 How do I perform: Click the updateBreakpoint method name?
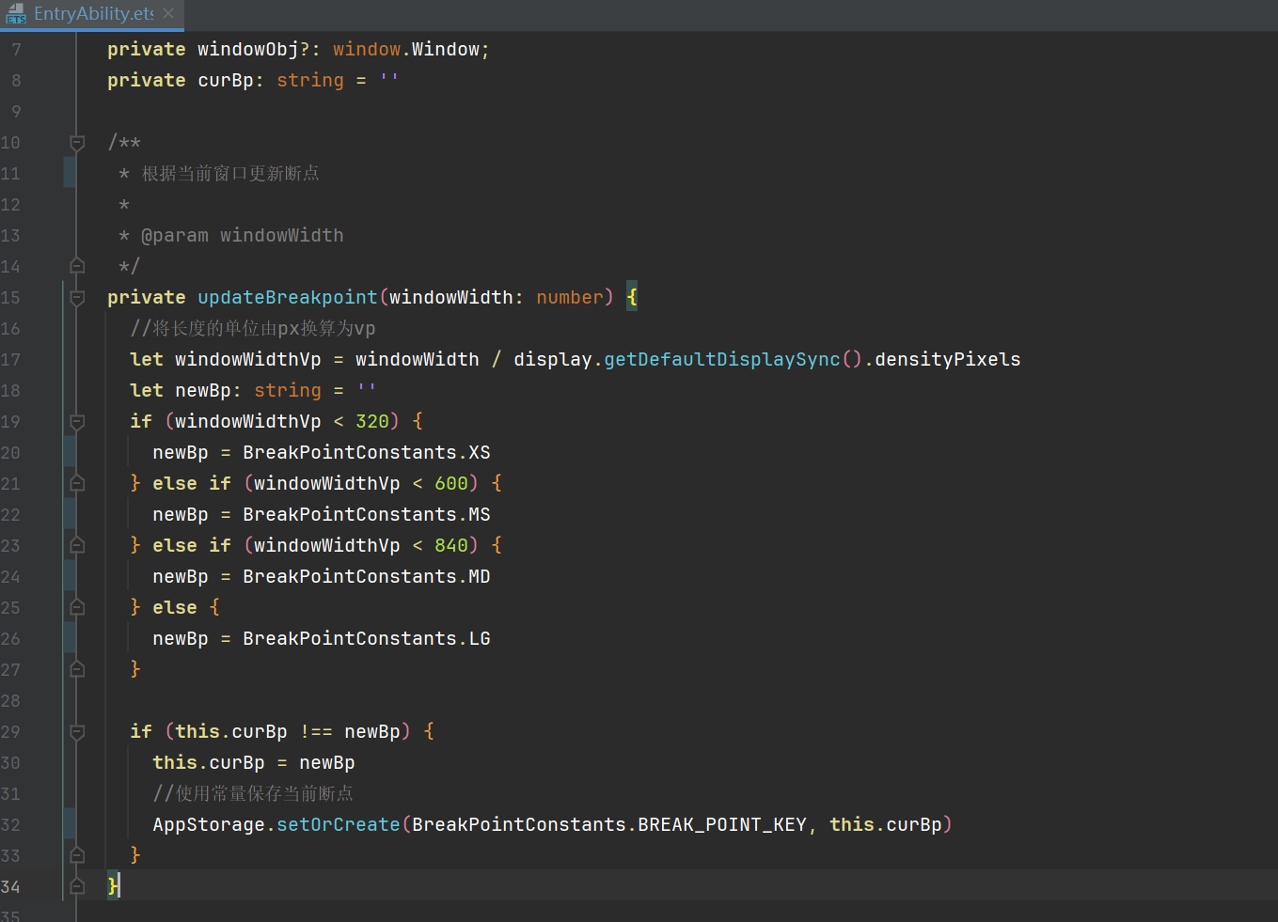click(x=287, y=298)
